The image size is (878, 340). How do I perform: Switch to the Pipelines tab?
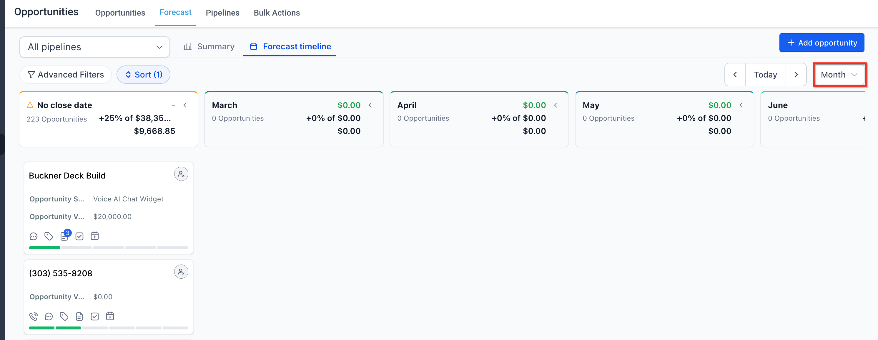coord(222,13)
